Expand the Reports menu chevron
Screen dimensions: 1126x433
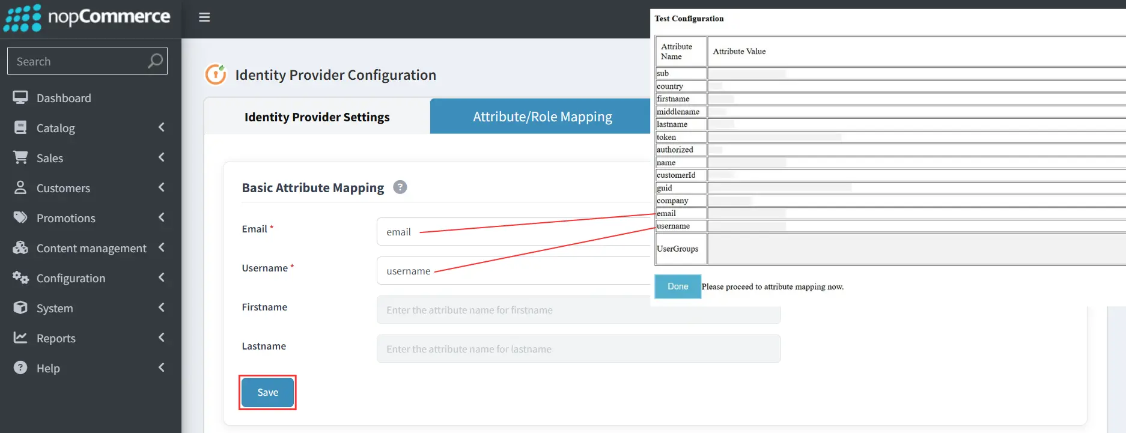[161, 338]
